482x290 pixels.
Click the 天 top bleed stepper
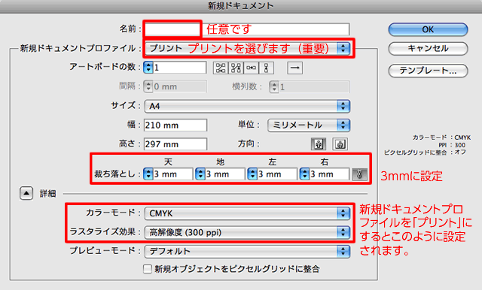coord(148,174)
